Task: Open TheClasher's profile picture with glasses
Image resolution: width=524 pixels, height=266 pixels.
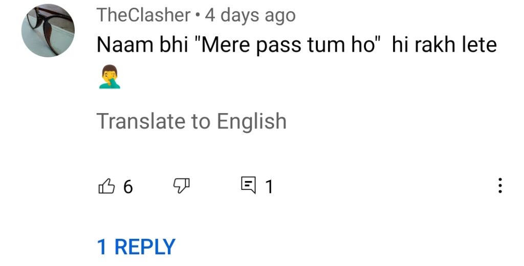Action: tap(48, 31)
